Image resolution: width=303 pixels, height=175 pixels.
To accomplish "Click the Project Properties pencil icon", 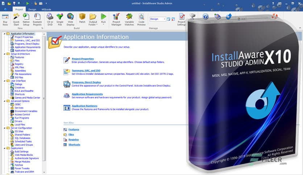I will (67, 60).
